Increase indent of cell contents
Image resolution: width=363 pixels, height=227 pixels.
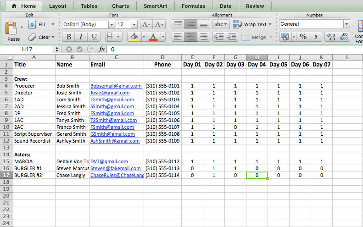click(x=232, y=37)
